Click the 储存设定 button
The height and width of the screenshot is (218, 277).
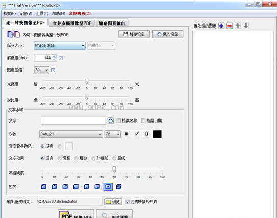pyautogui.click(x=134, y=34)
